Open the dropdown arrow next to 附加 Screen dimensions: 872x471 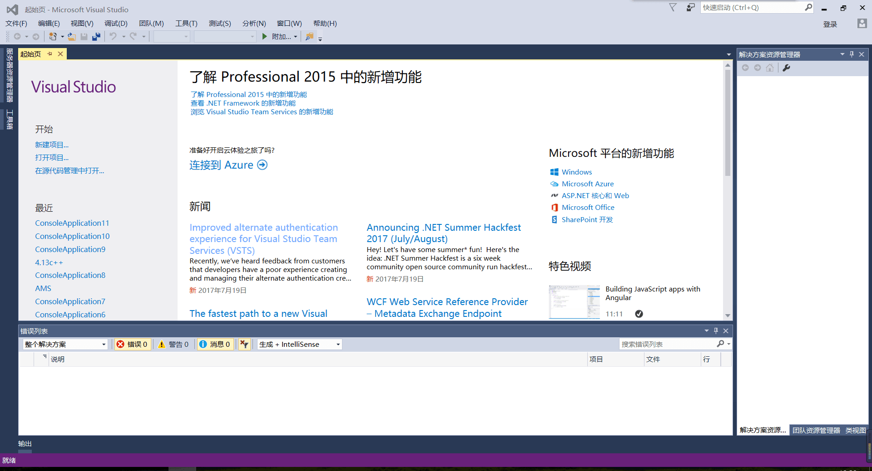coord(296,37)
